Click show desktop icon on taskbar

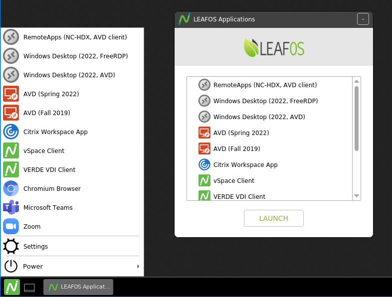29,288
